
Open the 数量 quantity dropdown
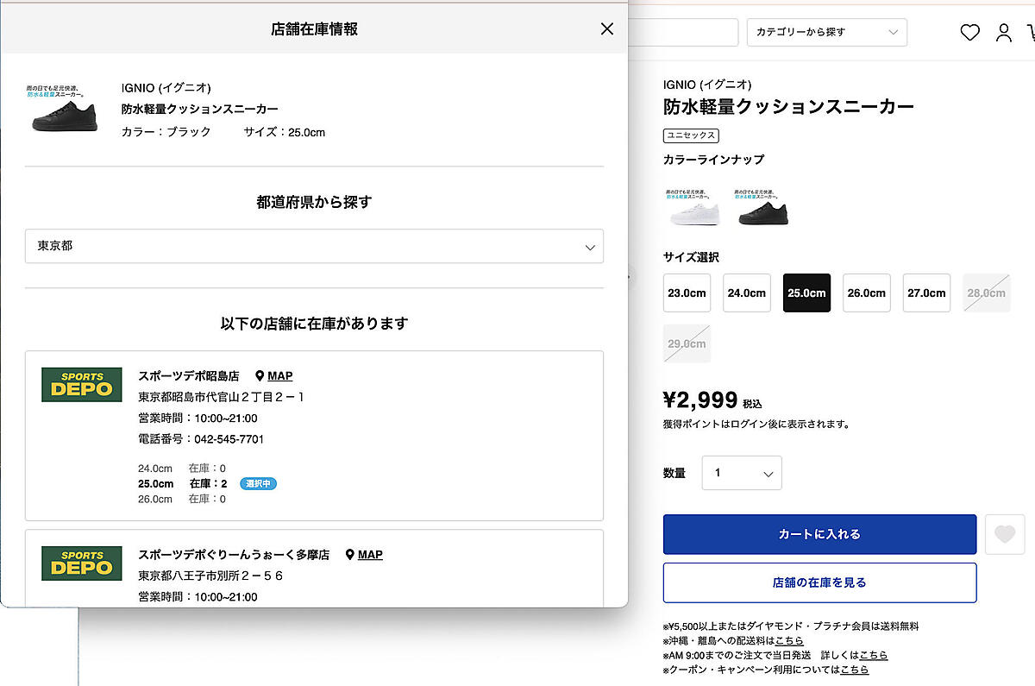click(x=742, y=473)
